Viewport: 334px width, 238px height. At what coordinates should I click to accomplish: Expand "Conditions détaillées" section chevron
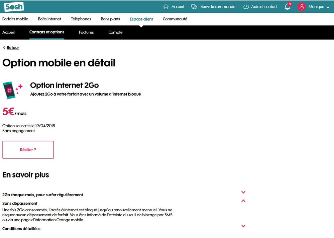tap(243, 226)
